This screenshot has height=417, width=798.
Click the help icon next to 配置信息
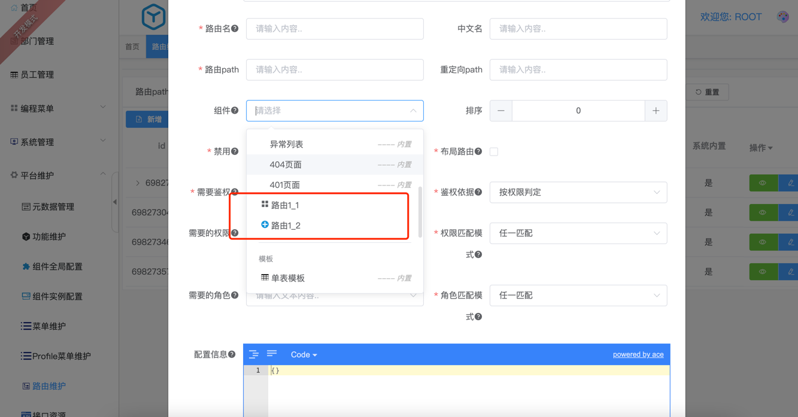click(x=232, y=355)
